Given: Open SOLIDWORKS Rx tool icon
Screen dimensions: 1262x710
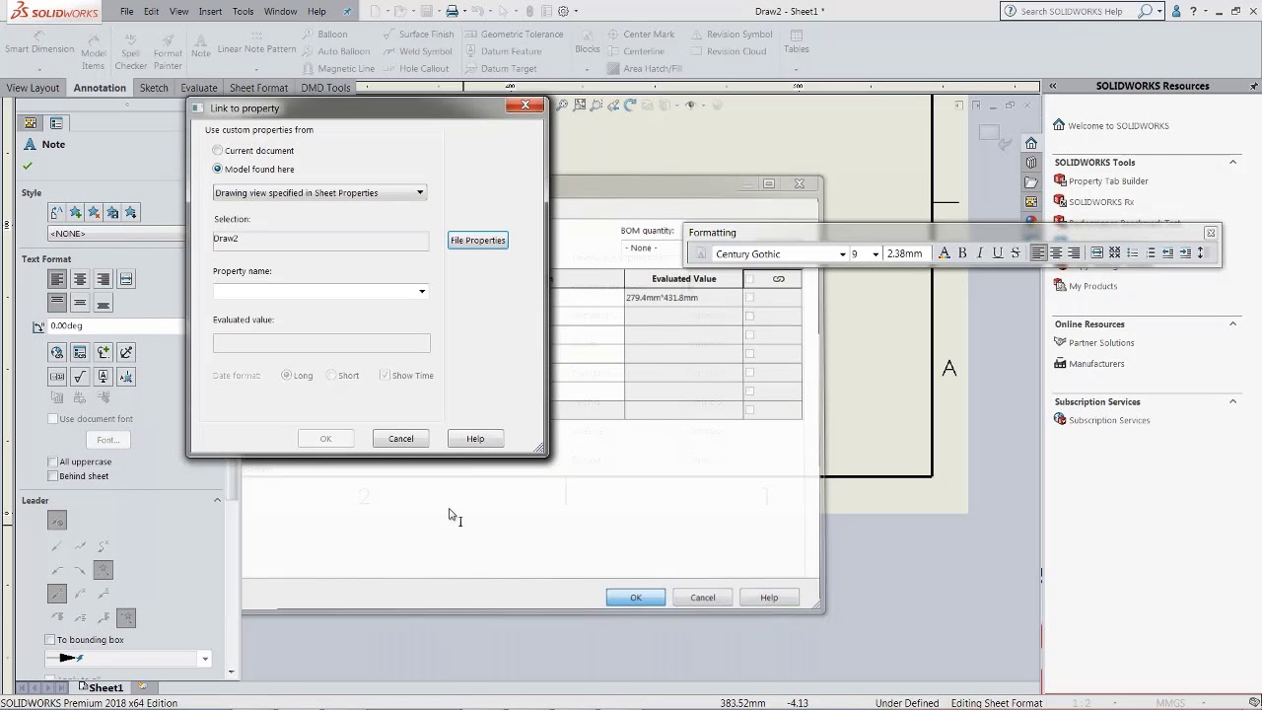Looking at the screenshot, I should 1060,201.
